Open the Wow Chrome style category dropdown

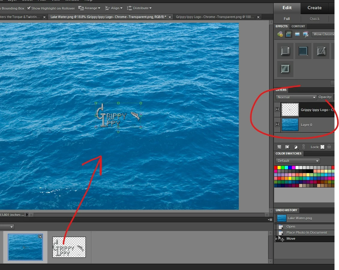pyautogui.click(x=323, y=34)
